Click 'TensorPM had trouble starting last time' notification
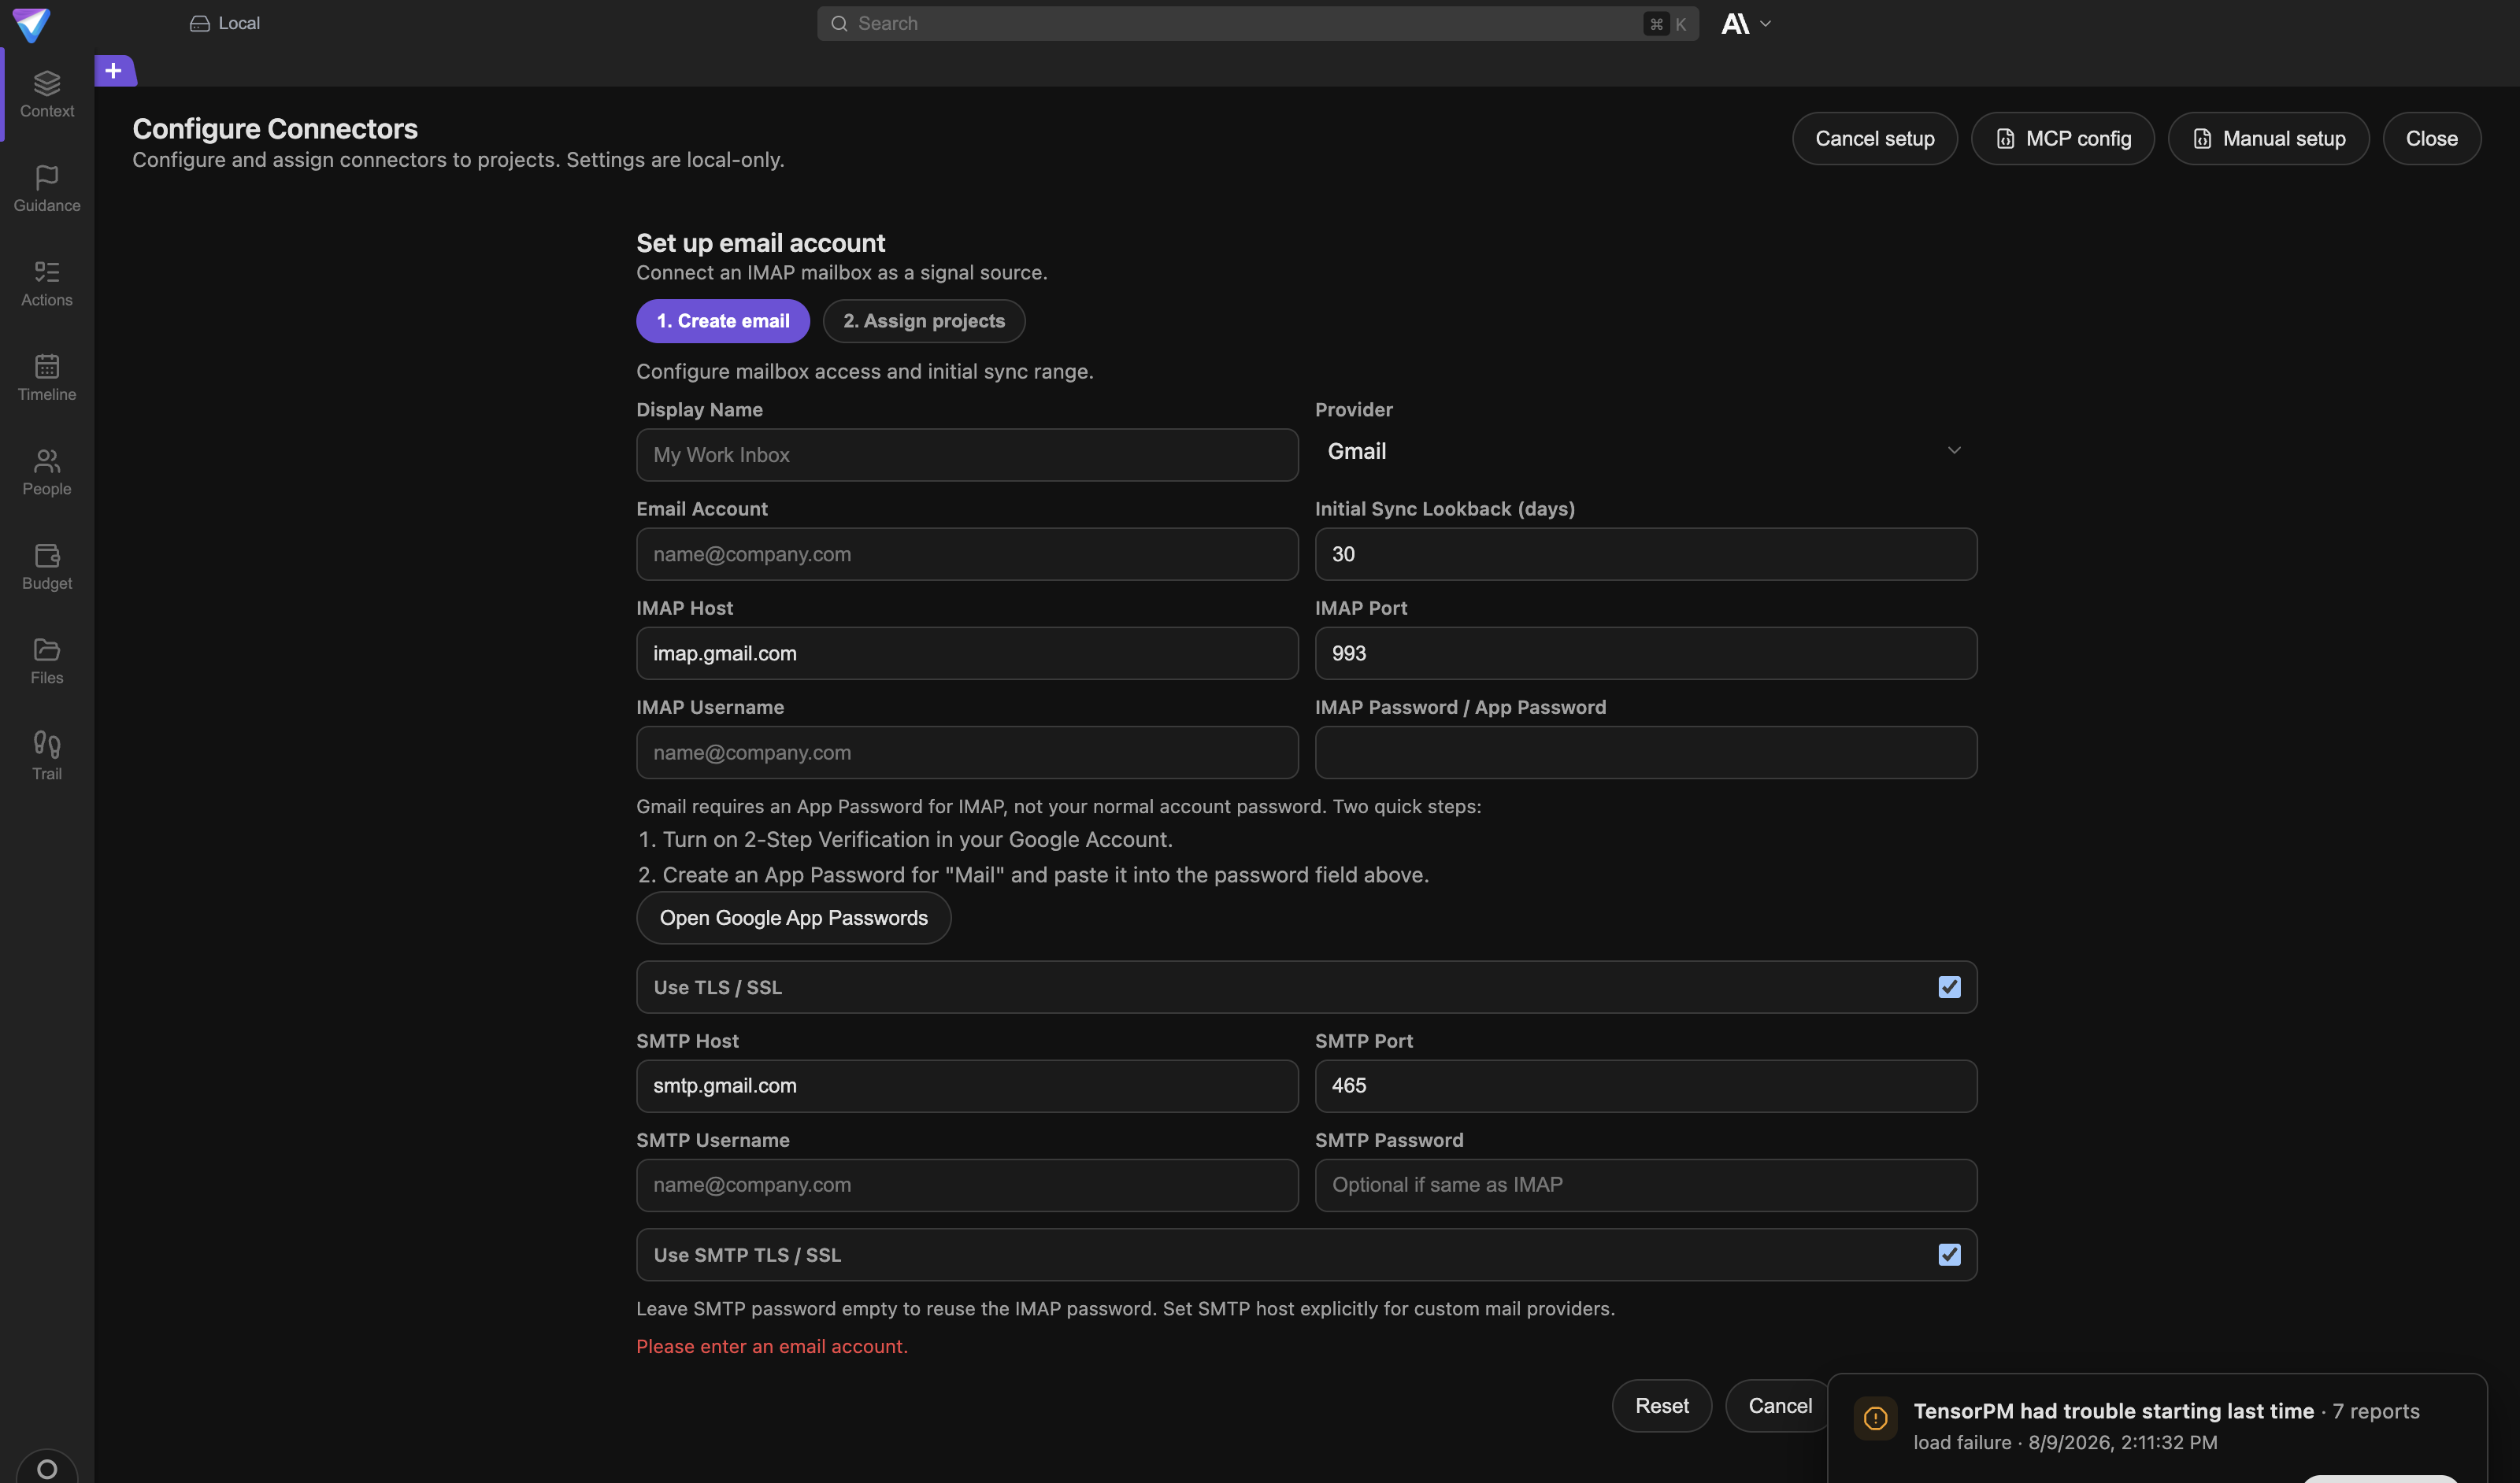The width and height of the screenshot is (2520, 1483). [2113, 1411]
